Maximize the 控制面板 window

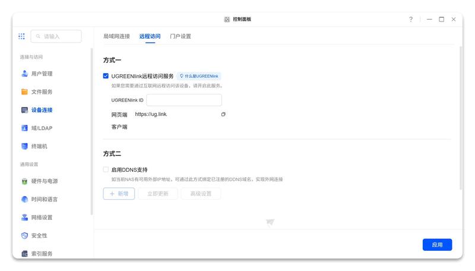point(441,20)
